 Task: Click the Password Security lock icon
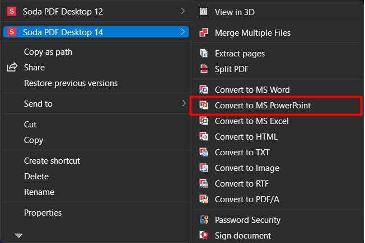click(x=204, y=220)
